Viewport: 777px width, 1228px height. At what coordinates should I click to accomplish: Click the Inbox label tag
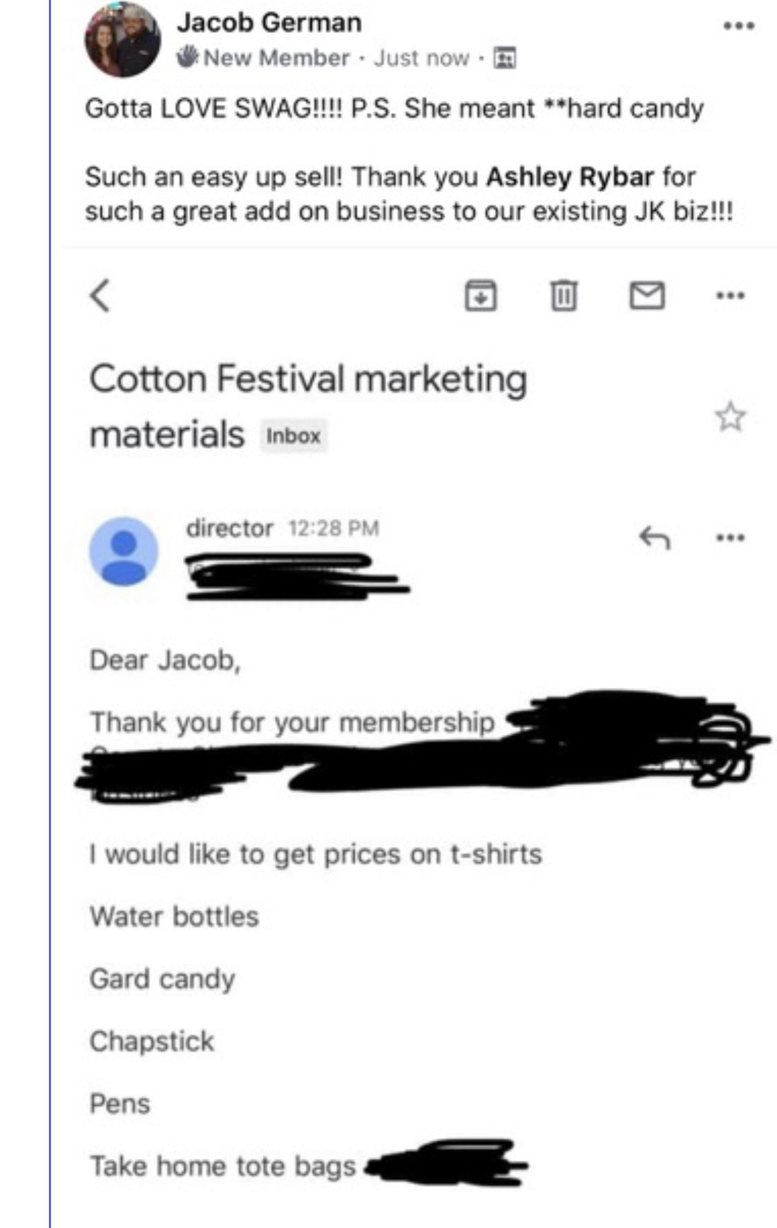(294, 436)
